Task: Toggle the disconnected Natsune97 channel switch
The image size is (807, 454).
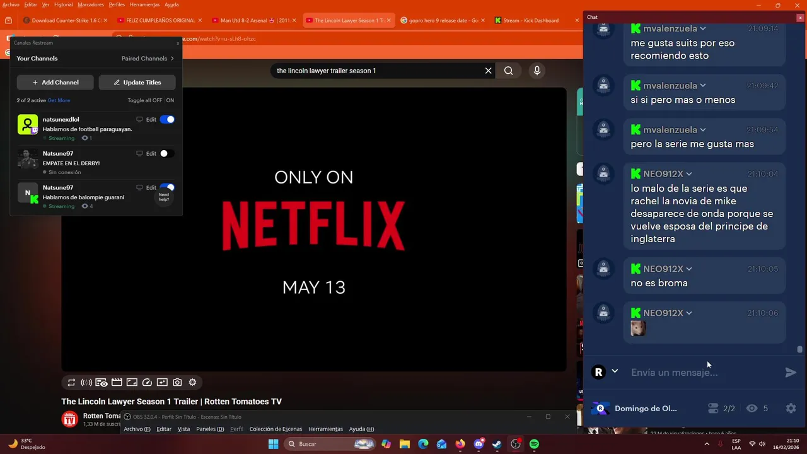Action: tap(167, 153)
